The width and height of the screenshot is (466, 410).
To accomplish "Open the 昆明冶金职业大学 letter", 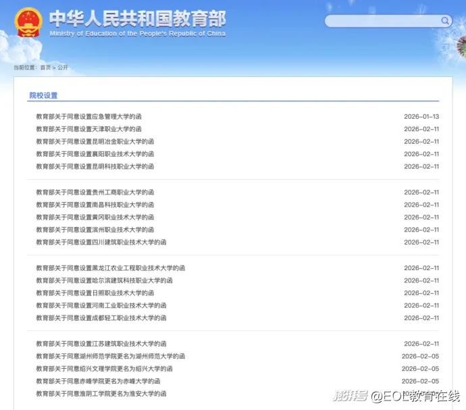I will [x=95, y=142].
